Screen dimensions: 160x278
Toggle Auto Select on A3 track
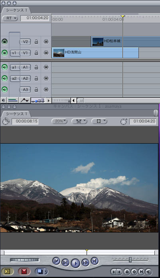(x=46, y=89)
